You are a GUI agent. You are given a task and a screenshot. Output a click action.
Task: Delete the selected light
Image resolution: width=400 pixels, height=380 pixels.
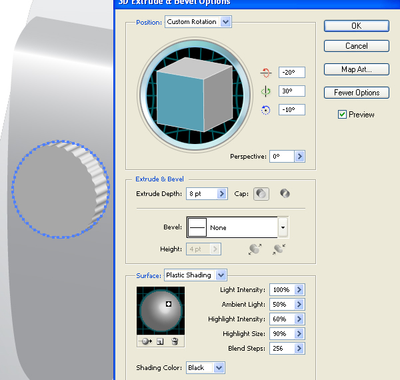pyautogui.click(x=175, y=341)
